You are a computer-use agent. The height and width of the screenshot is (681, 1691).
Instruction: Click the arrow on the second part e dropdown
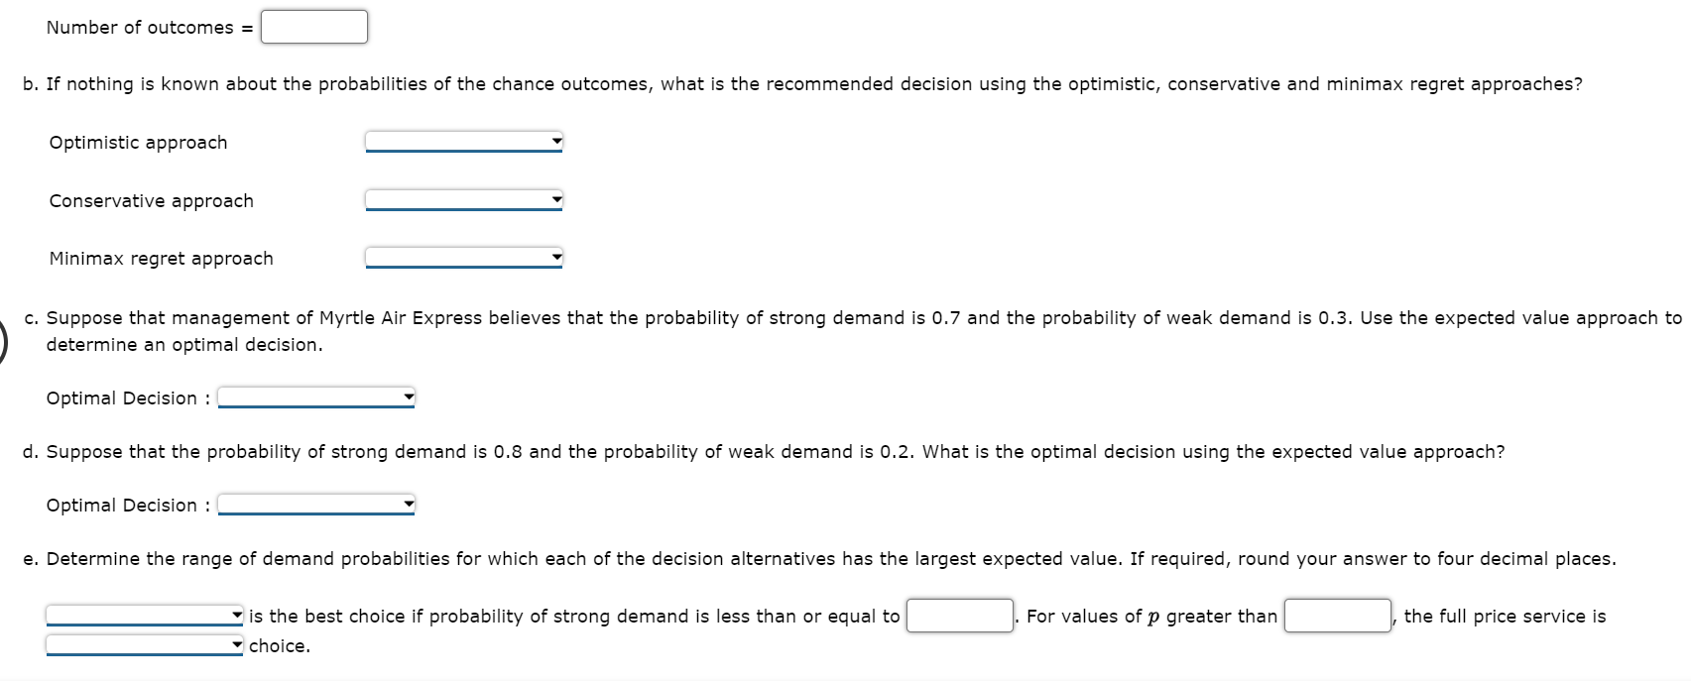point(235,643)
